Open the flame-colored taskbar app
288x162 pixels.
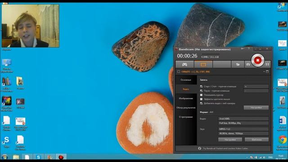tap(49, 157)
